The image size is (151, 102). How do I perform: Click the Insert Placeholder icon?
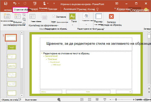coord(44,16)
